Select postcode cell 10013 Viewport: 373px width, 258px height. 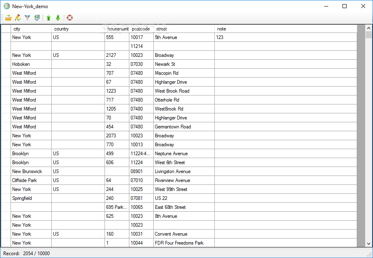click(141, 145)
